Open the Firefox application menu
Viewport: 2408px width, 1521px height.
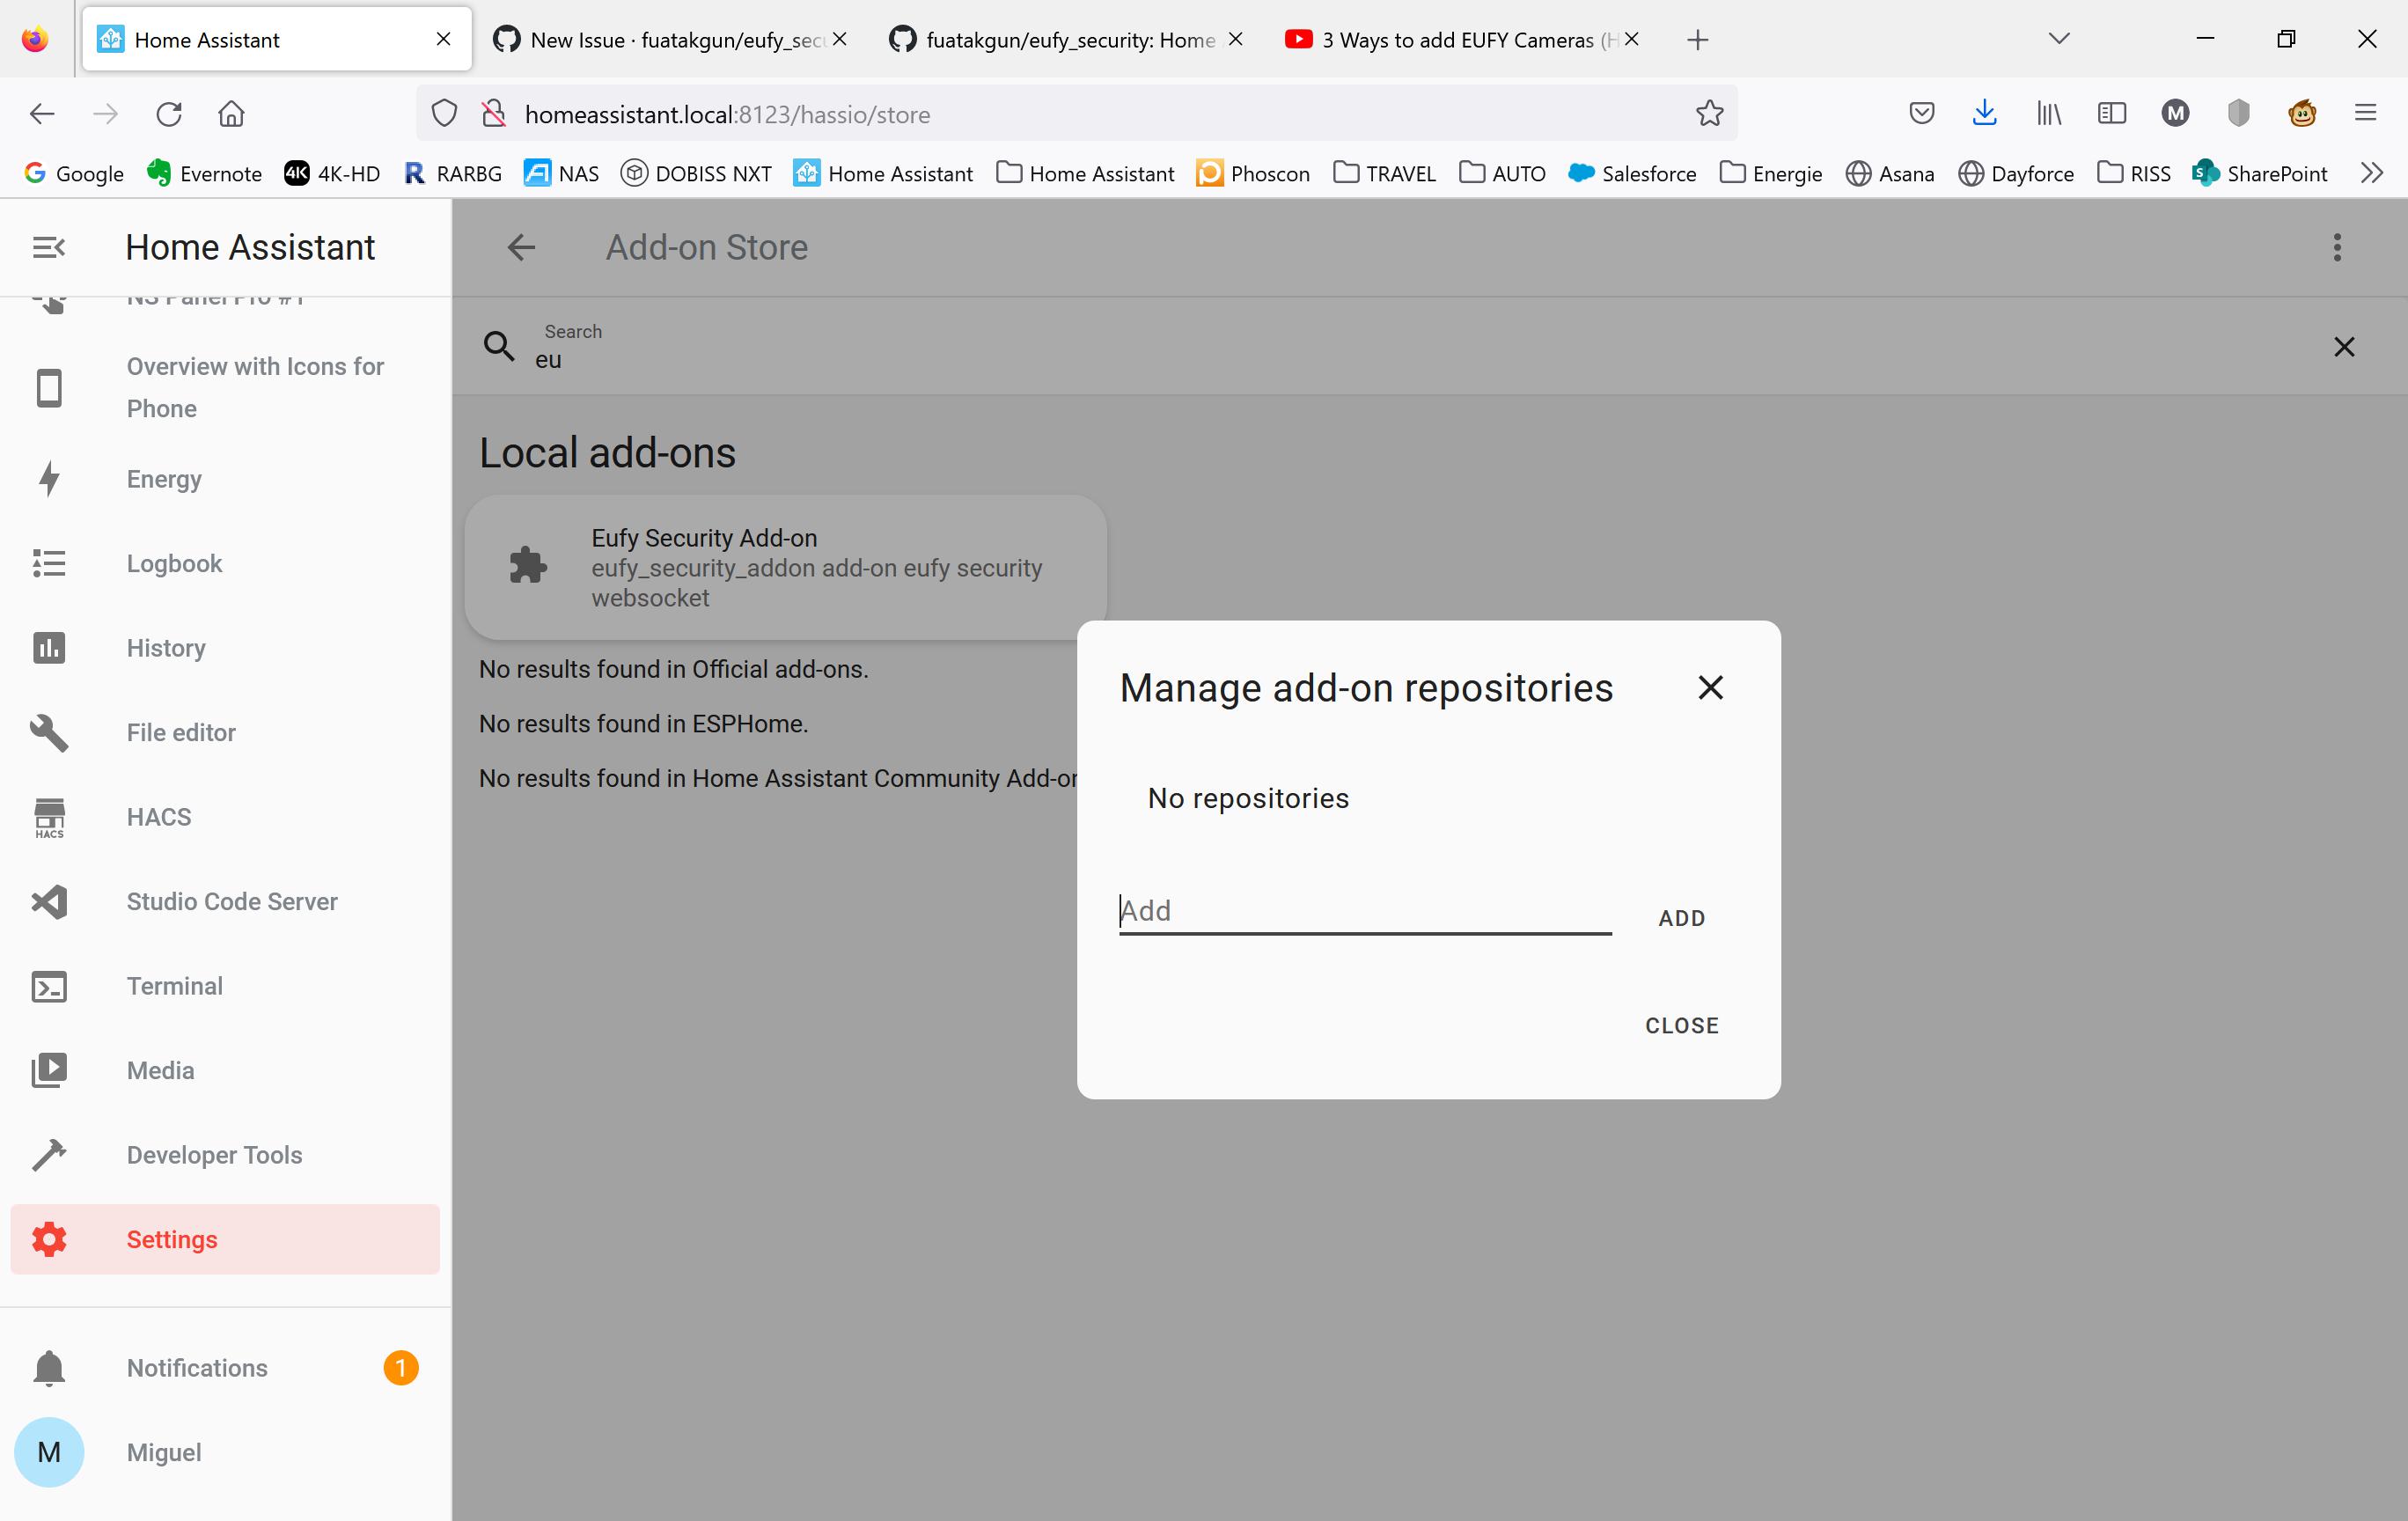tap(2365, 114)
